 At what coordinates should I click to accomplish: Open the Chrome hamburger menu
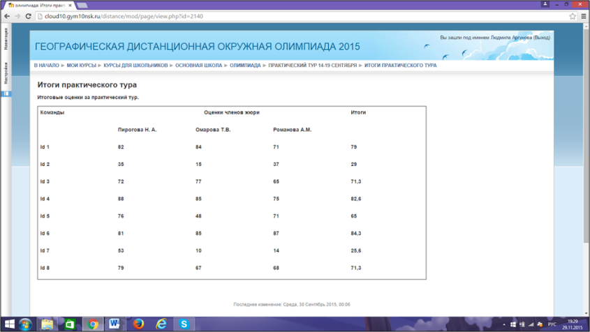[x=584, y=16]
